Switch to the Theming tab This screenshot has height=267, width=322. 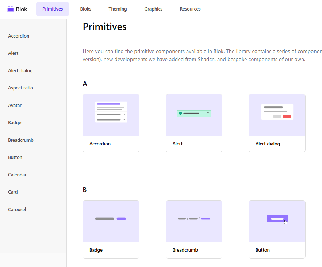pyautogui.click(x=118, y=9)
